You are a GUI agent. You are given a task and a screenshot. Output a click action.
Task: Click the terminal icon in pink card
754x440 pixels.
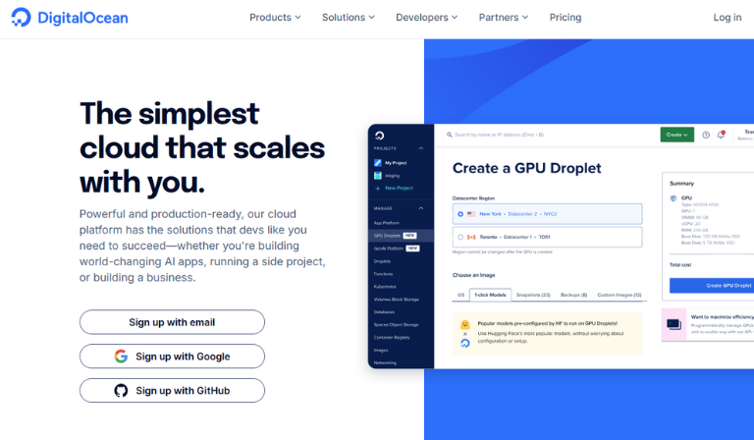coord(673,324)
